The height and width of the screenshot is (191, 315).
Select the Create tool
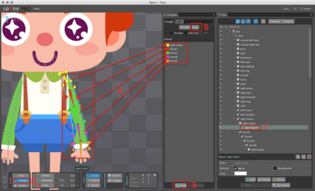pos(21,185)
